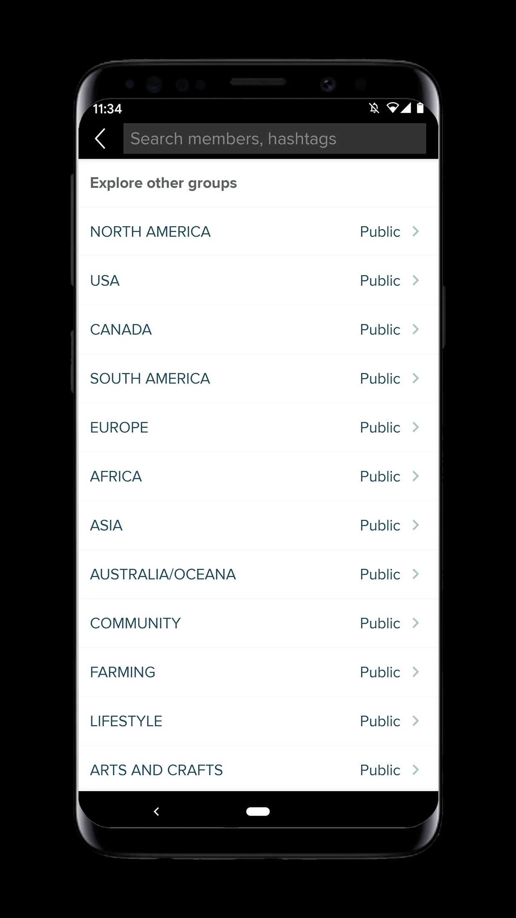516x918 pixels.
Task: Tap the Android home pill button
Action: [258, 811]
